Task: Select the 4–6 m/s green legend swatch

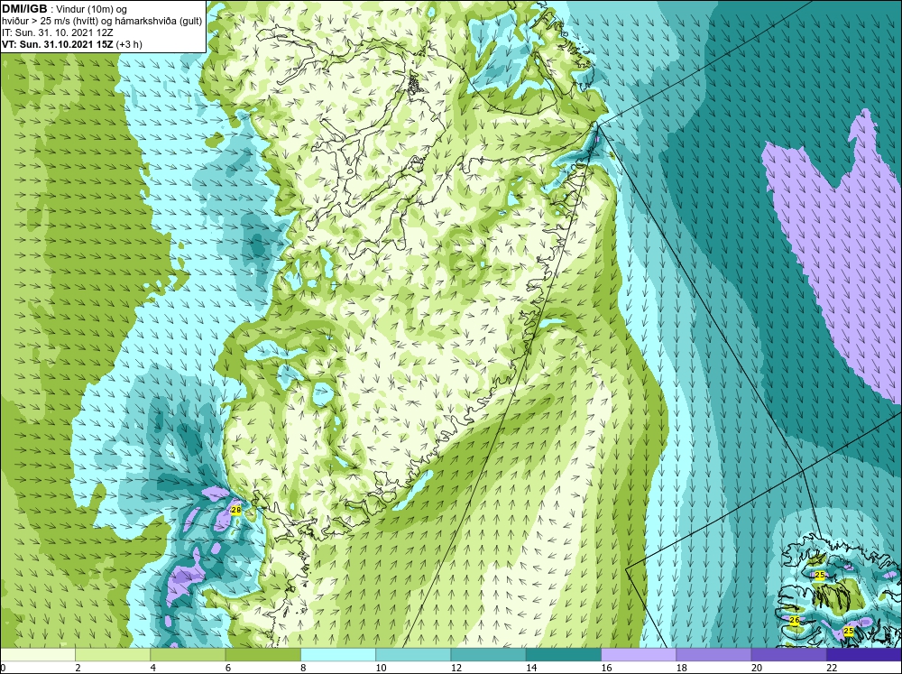Action: tap(188, 654)
